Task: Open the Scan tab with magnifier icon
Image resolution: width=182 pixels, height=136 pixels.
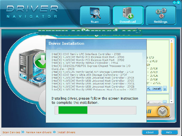Action: point(95,15)
